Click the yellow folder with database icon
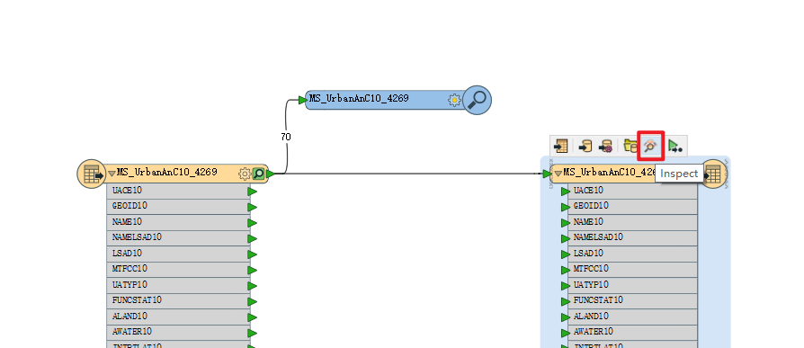Viewport: 804px width, 348px height. click(630, 146)
